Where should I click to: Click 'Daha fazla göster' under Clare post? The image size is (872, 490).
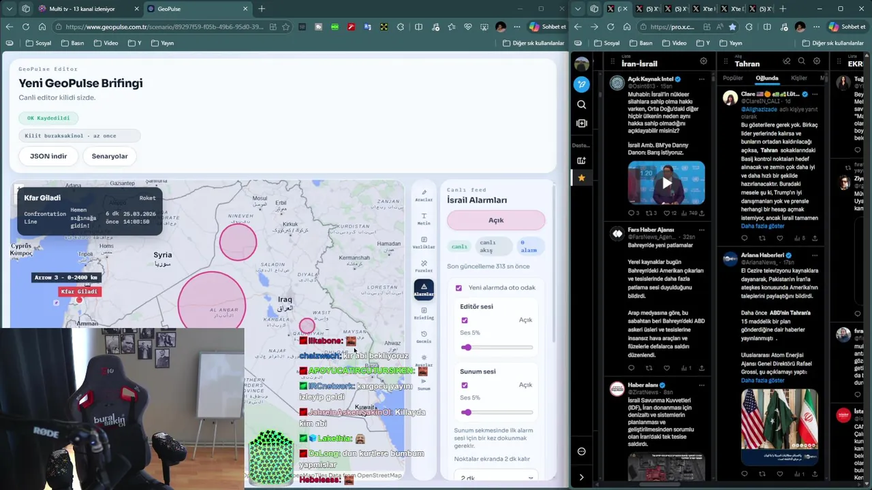762,226
